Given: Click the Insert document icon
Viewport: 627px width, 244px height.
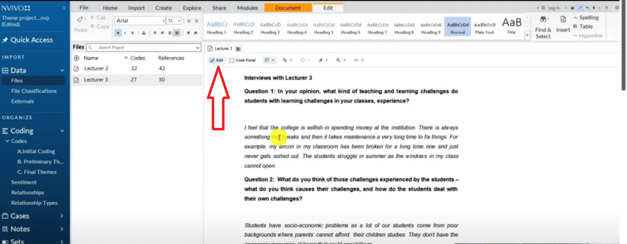Looking at the screenshot, I should pos(563,20).
